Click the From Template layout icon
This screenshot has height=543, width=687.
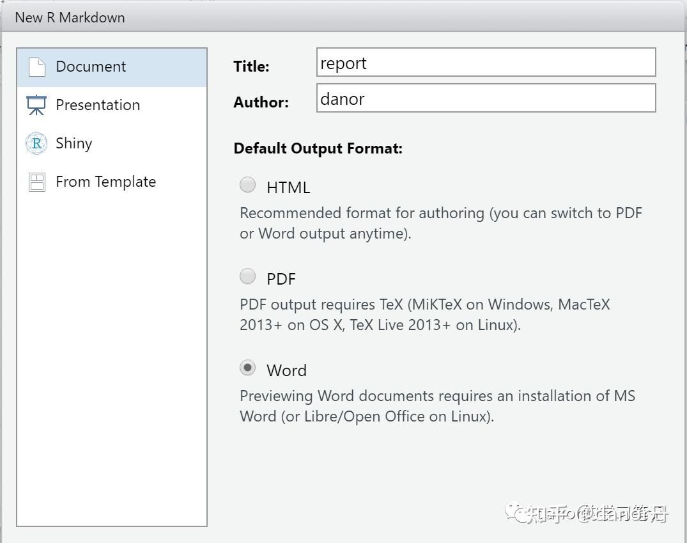(37, 182)
